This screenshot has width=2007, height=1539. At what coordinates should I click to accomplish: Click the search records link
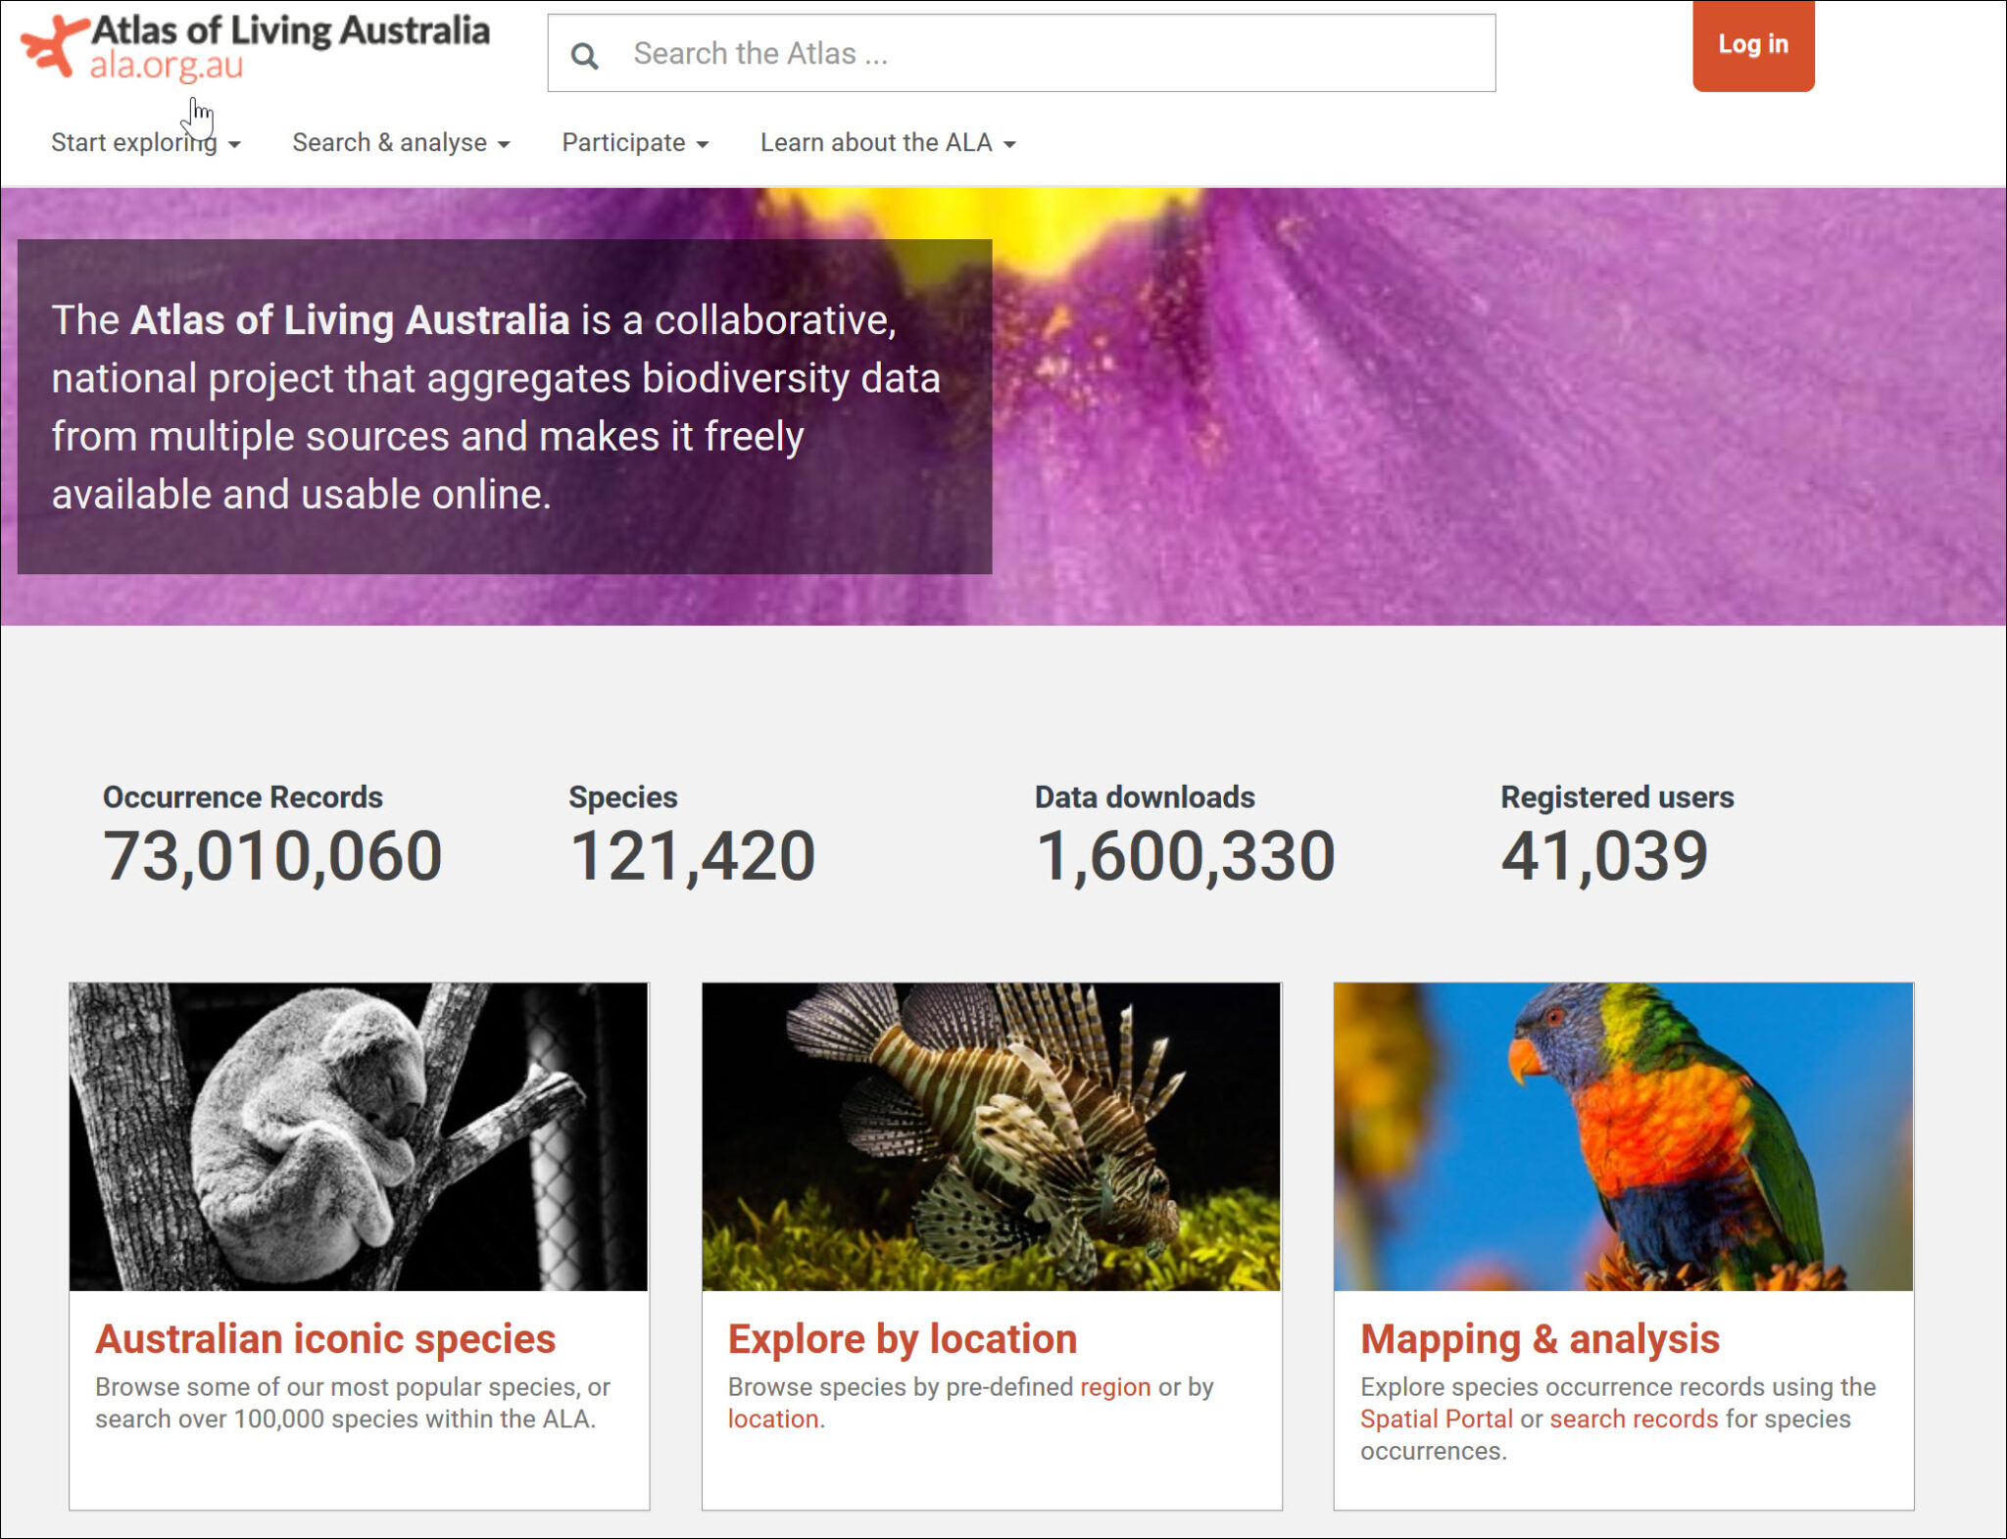pos(1632,1419)
